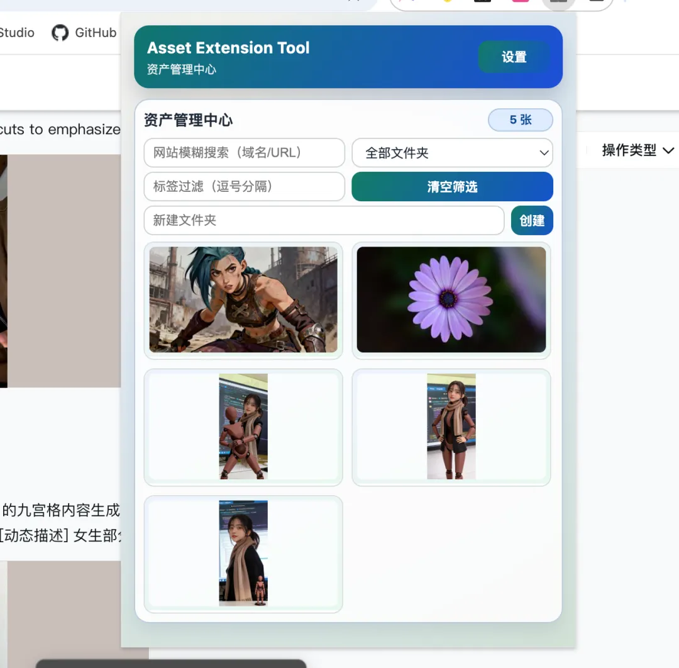
Task: Open thumbnail of girl with small mannequin on desk
Action: click(x=243, y=553)
